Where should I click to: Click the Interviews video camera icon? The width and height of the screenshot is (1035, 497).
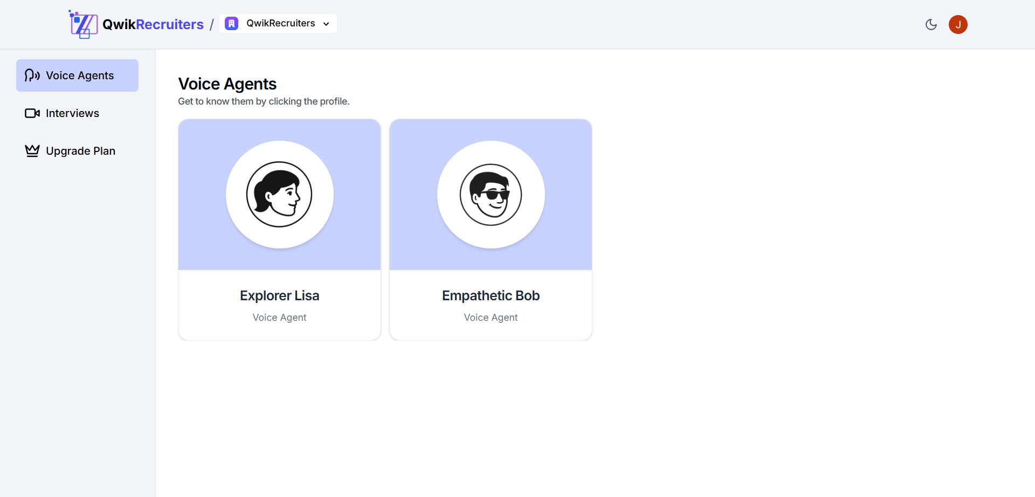tap(32, 113)
